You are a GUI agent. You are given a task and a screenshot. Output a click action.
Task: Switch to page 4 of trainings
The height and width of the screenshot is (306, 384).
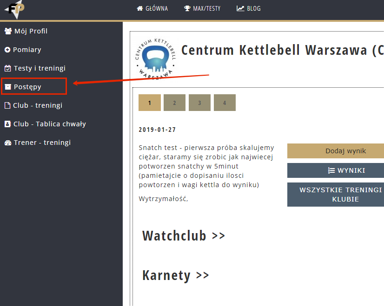point(225,103)
